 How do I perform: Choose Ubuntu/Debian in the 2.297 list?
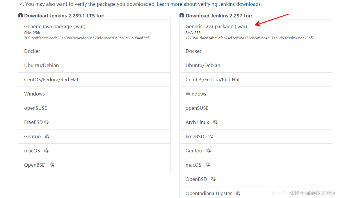pyautogui.click(x=256, y=65)
